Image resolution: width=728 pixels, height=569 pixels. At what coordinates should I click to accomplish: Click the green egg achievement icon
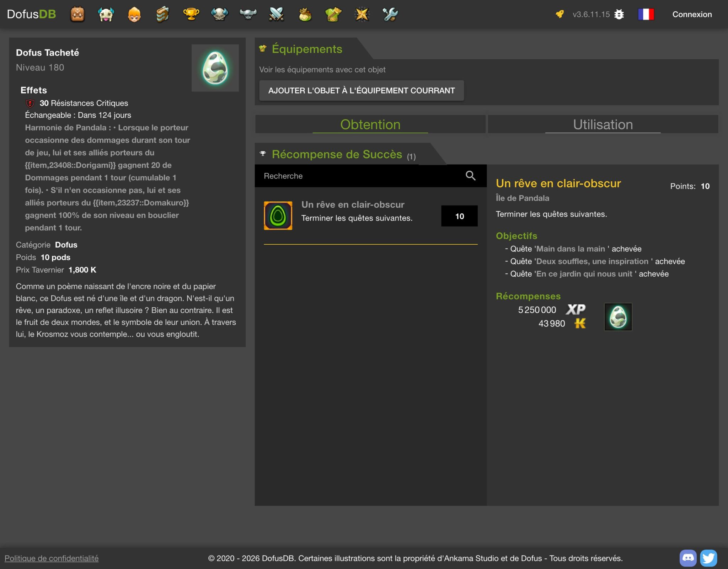coord(278,216)
